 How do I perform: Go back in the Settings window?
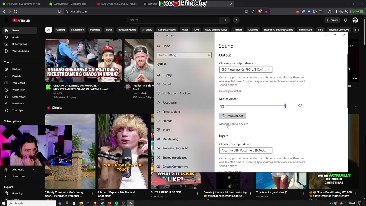tap(158, 35)
